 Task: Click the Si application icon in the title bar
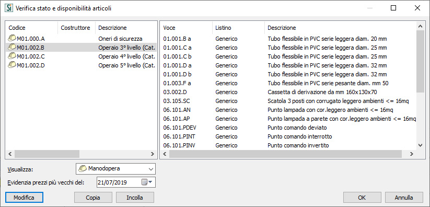tap(9, 8)
